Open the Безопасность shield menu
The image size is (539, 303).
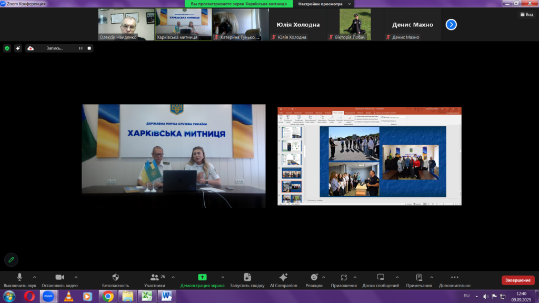click(x=115, y=280)
